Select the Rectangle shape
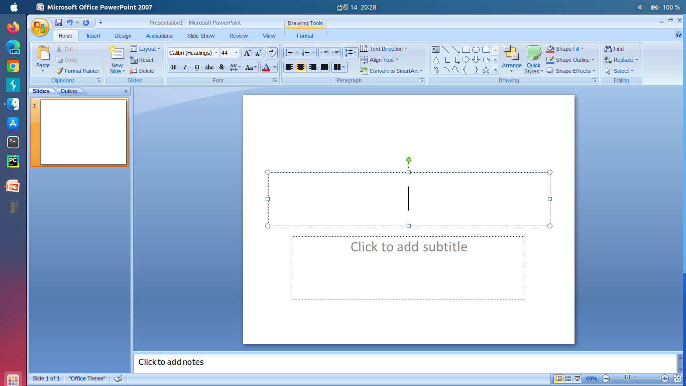Image resolution: width=686 pixels, height=386 pixels. point(466,50)
